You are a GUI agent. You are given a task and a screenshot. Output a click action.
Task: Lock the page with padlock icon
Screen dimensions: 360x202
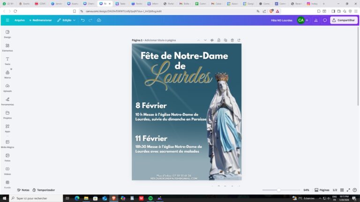(x=219, y=40)
